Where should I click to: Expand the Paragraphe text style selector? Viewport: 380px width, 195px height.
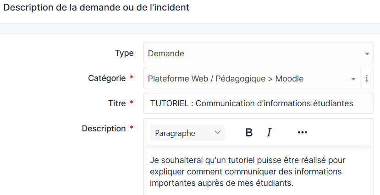187,133
